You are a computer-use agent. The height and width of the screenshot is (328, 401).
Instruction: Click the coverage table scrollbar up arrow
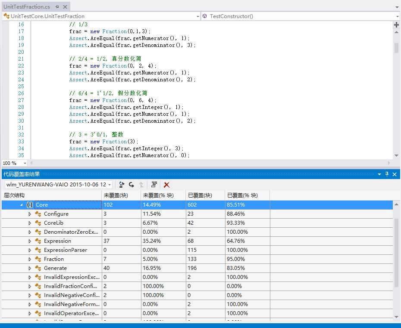point(396,204)
